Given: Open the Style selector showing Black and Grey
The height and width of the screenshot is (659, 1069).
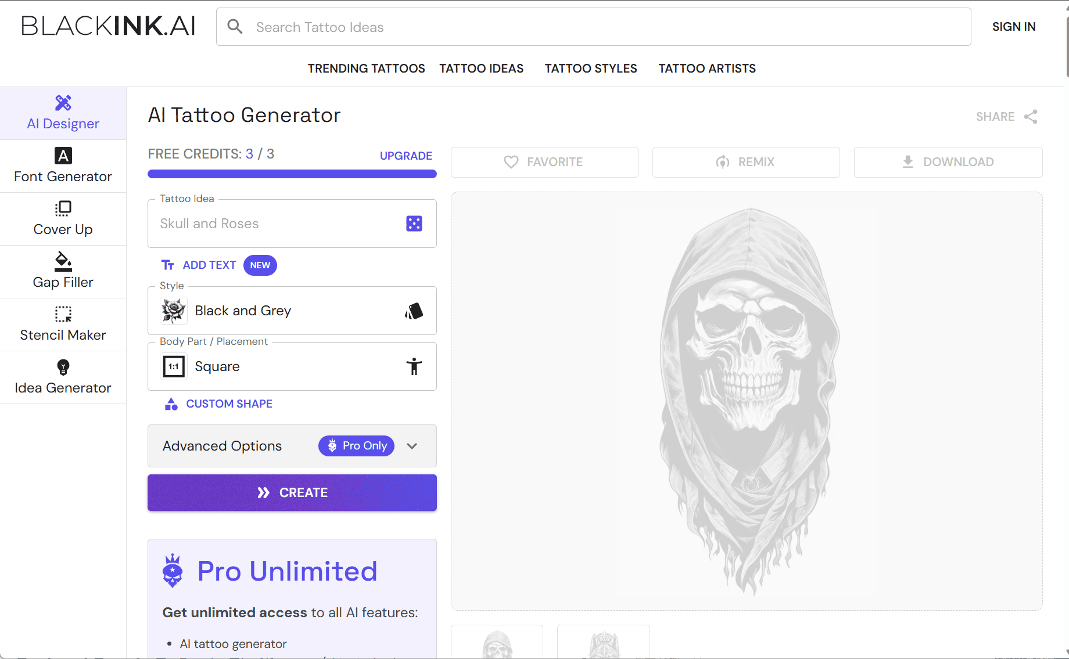Looking at the screenshot, I should [292, 311].
